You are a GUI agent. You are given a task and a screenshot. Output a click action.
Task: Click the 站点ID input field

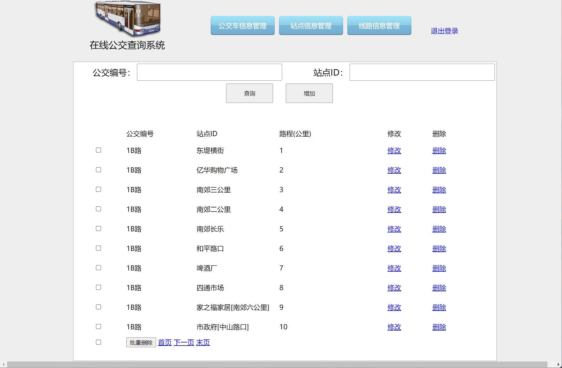point(422,72)
